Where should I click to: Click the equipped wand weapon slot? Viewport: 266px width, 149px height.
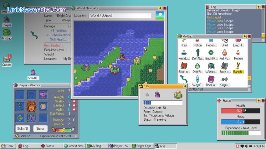tap(20, 106)
